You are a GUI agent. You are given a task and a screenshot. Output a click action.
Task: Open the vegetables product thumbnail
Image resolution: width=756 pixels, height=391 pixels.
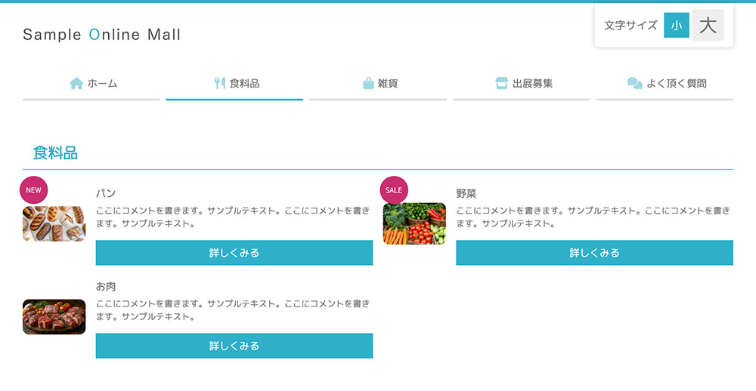(x=414, y=224)
